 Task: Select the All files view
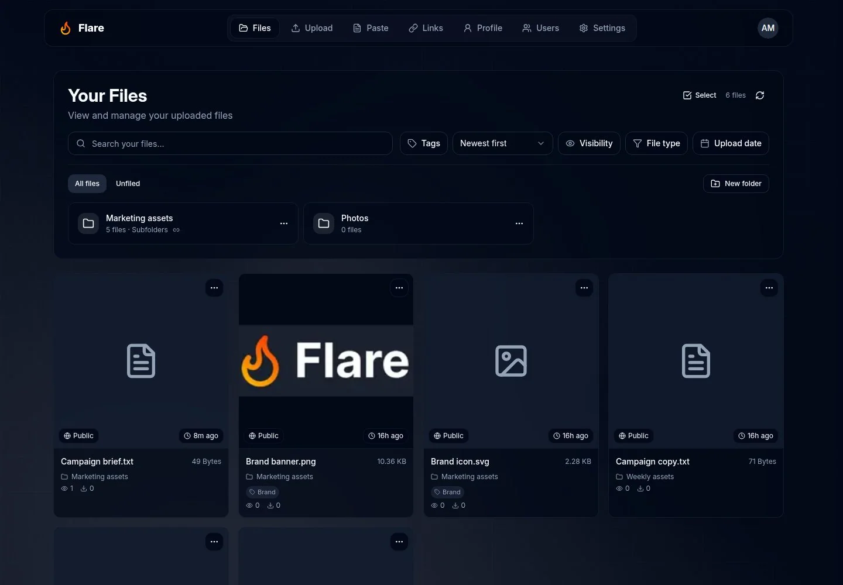coord(87,184)
